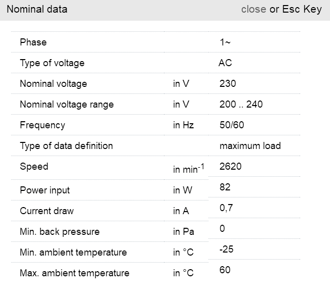Click the Power input label

(x=45, y=190)
